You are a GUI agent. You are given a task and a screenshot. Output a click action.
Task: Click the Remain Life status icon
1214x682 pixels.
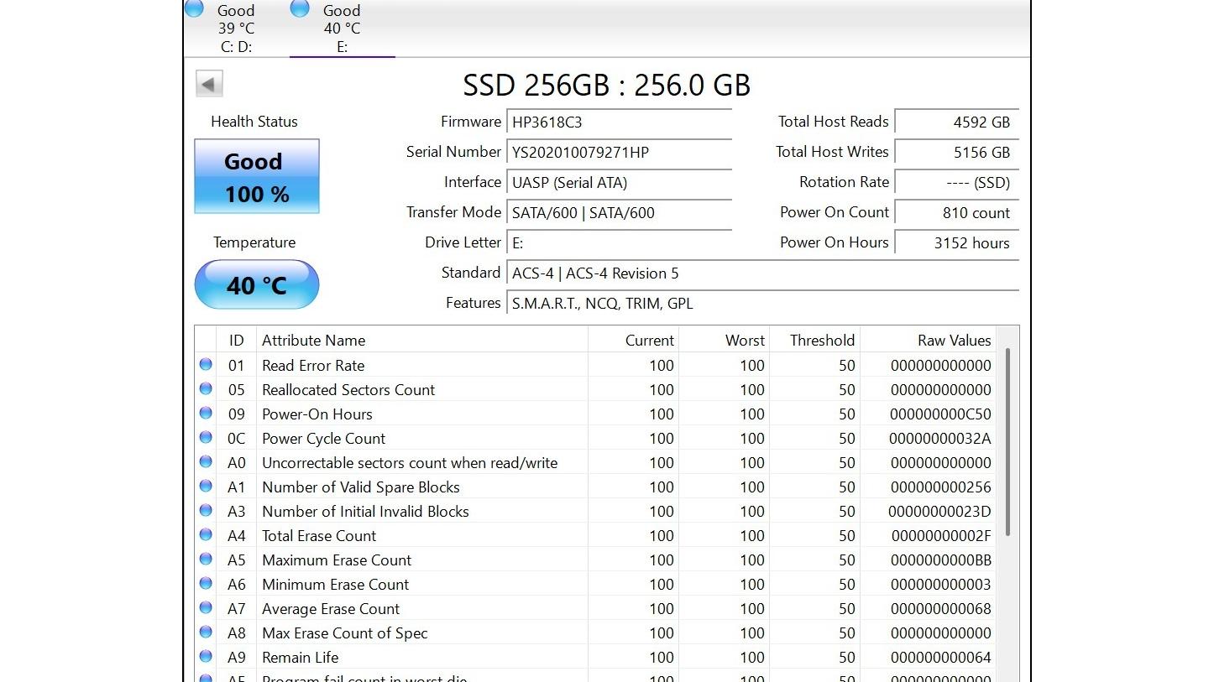[206, 657]
